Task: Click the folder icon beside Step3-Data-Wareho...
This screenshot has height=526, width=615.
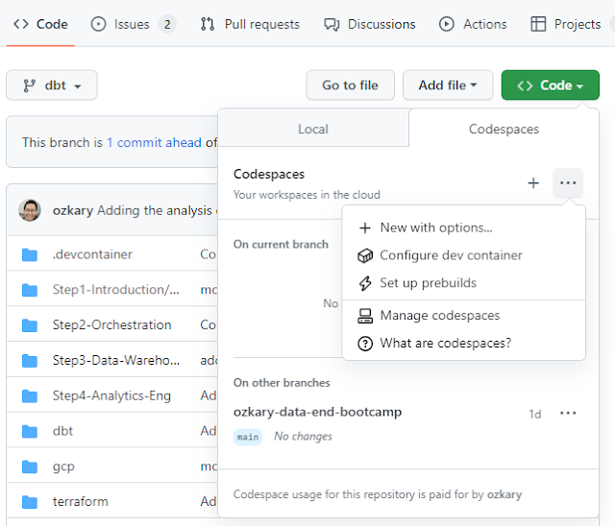Action: [x=30, y=360]
